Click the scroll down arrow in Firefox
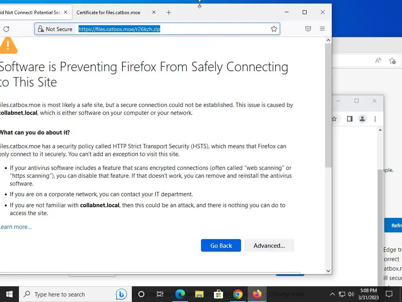This screenshot has width=402, height=302. pos(328,271)
